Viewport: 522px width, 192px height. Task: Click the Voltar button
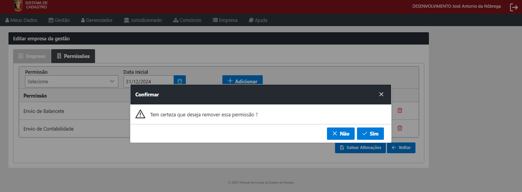click(x=401, y=147)
